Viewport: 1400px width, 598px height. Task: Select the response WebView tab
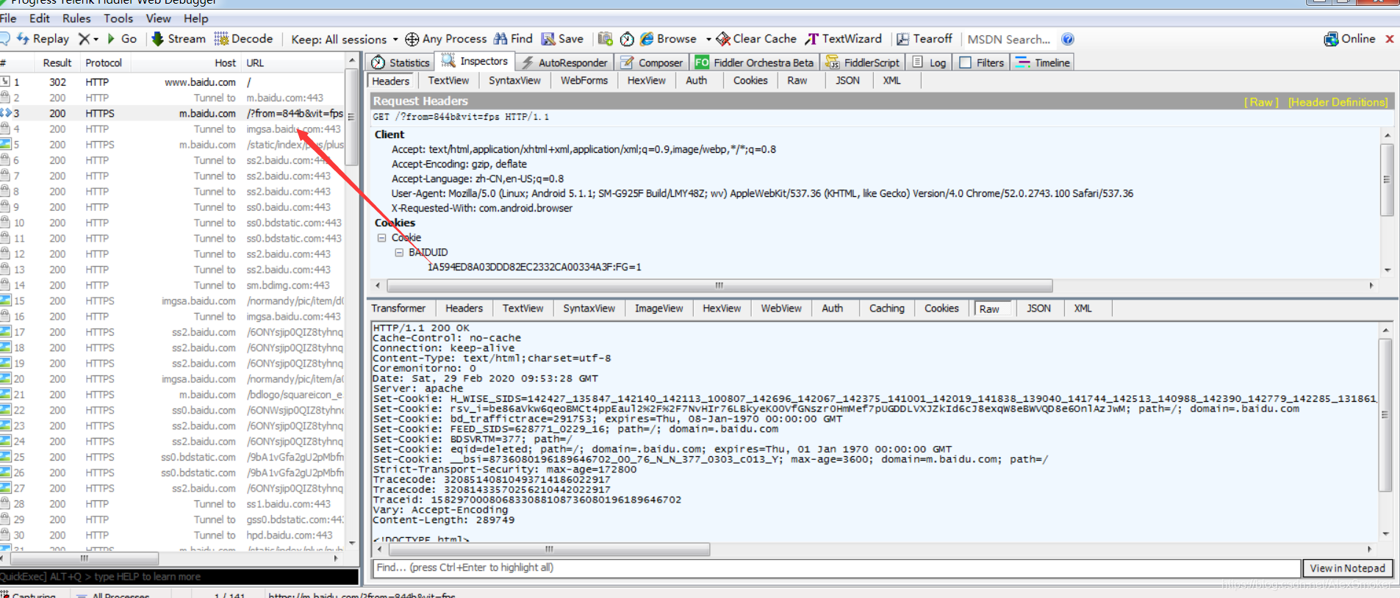(x=781, y=309)
